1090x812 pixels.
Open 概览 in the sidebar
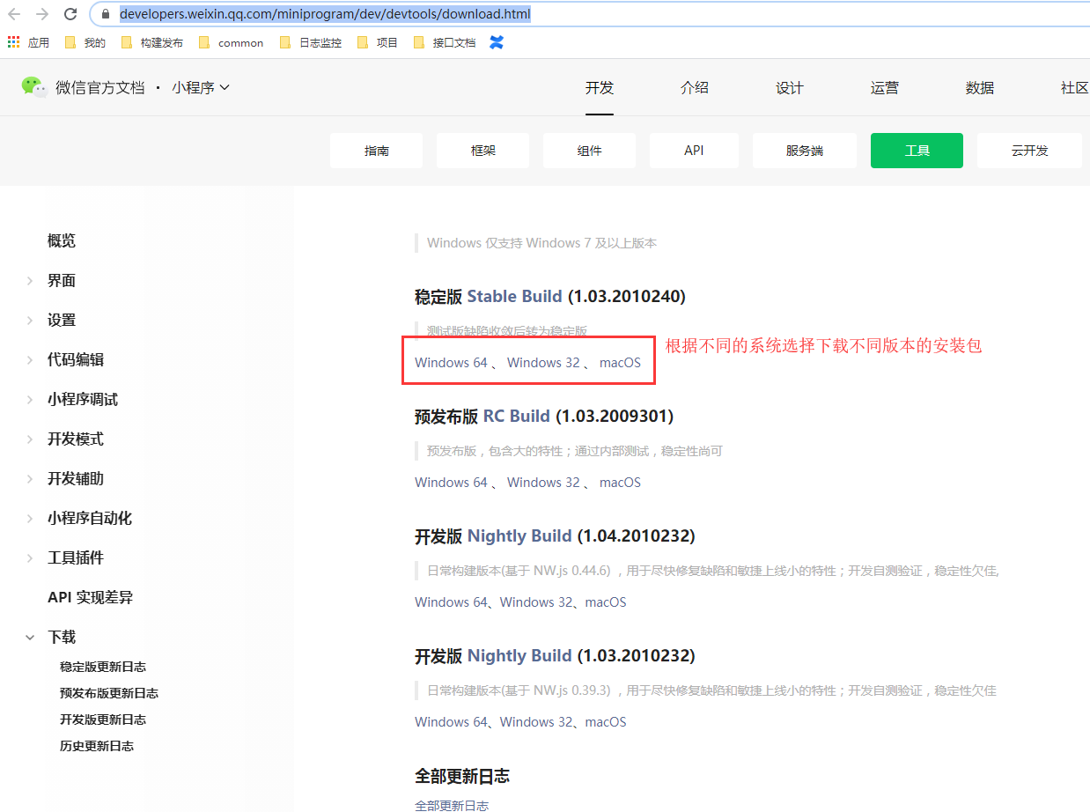pos(62,241)
